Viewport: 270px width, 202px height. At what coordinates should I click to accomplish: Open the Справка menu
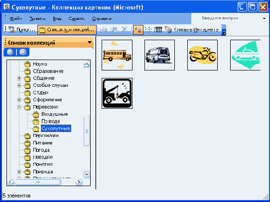(x=102, y=18)
